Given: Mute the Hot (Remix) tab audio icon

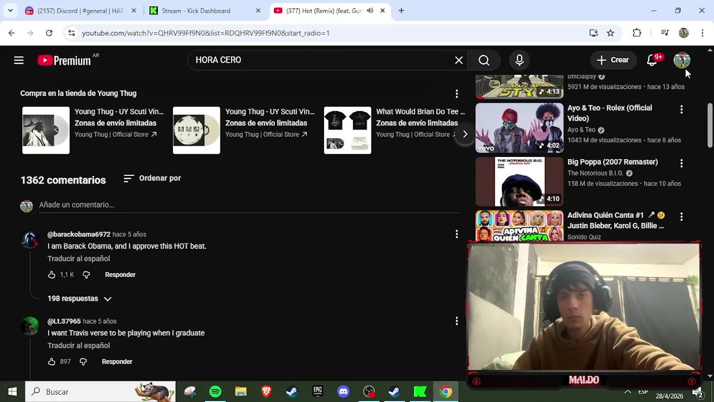Looking at the screenshot, I should (x=370, y=11).
